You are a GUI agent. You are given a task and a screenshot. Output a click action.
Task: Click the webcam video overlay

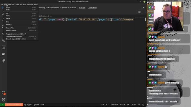click(x=168, y=16)
